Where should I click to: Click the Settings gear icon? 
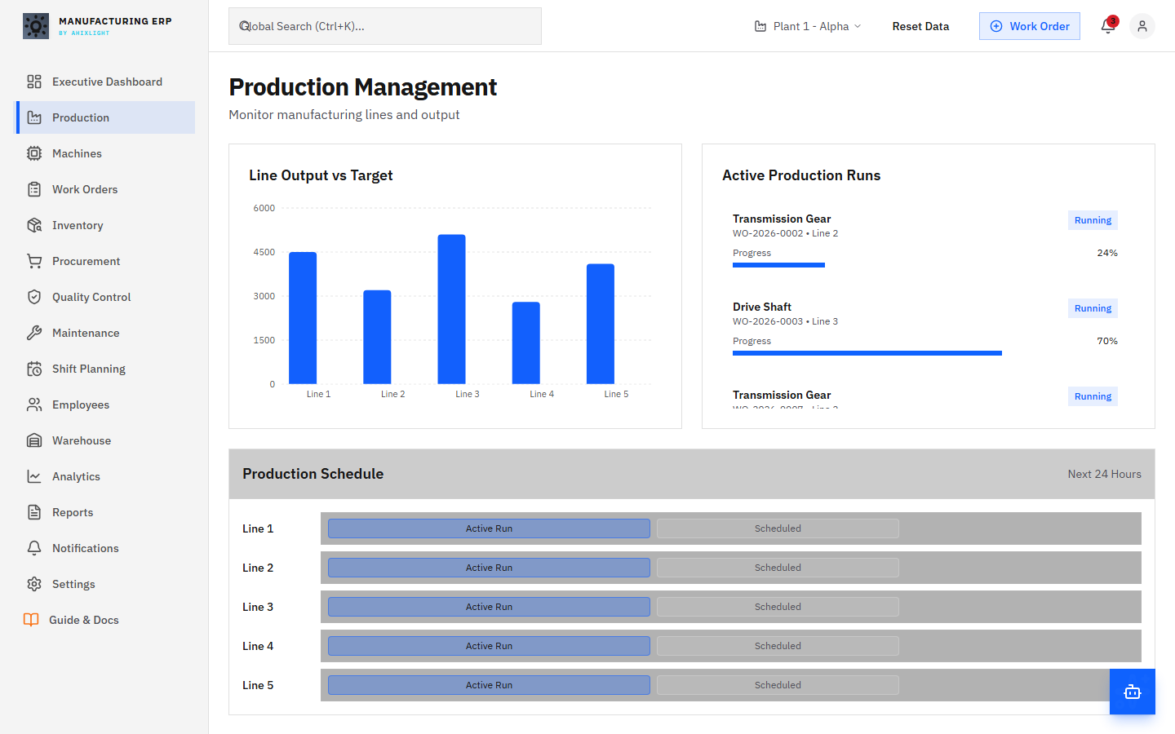[34, 584]
